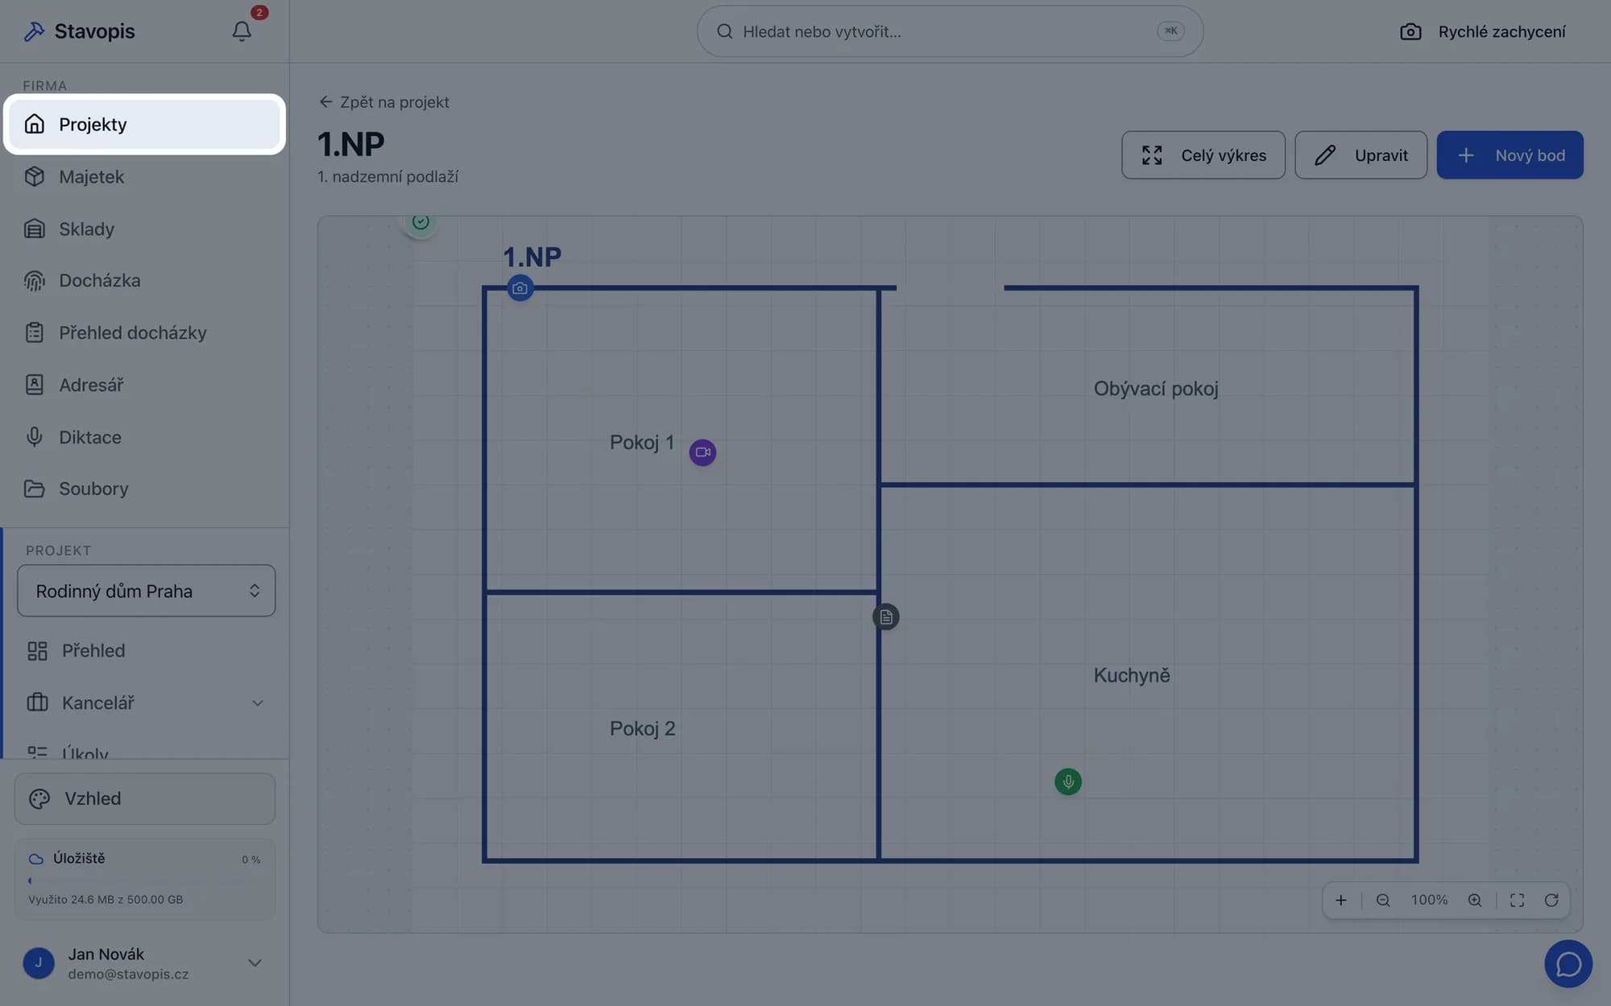Image resolution: width=1611 pixels, height=1006 pixels.
Task: Open the Rodinný dům Praha project dropdown
Action: pos(146,591)
